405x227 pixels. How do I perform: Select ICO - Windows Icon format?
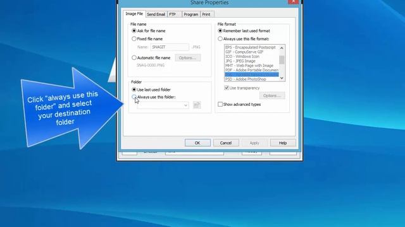pyautogui.click(x=242, y=56)
